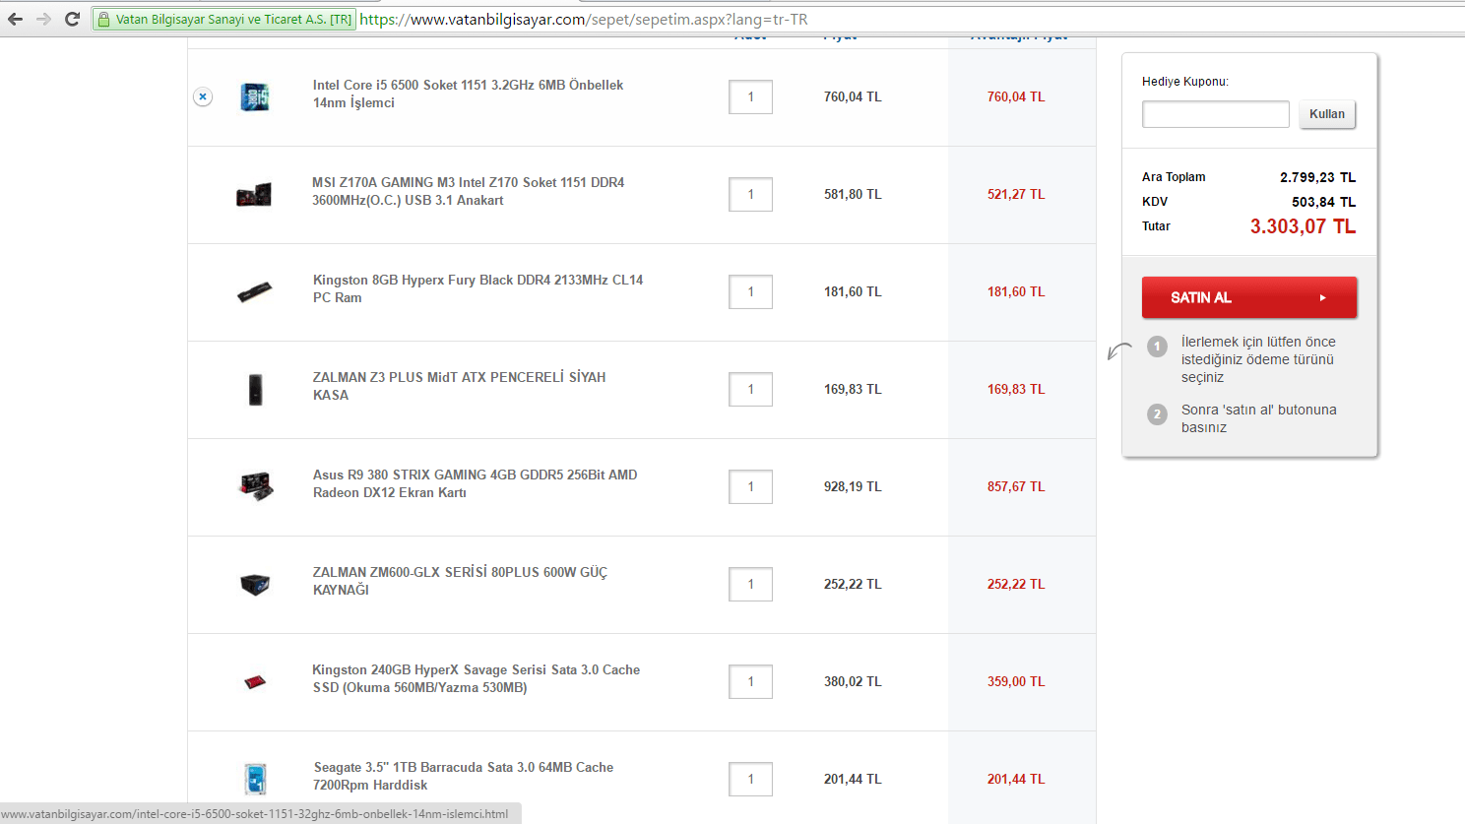Open Seagate 1TB Barracuda harddisk thumbnail

pyautogui.click(x=256, y=779)
